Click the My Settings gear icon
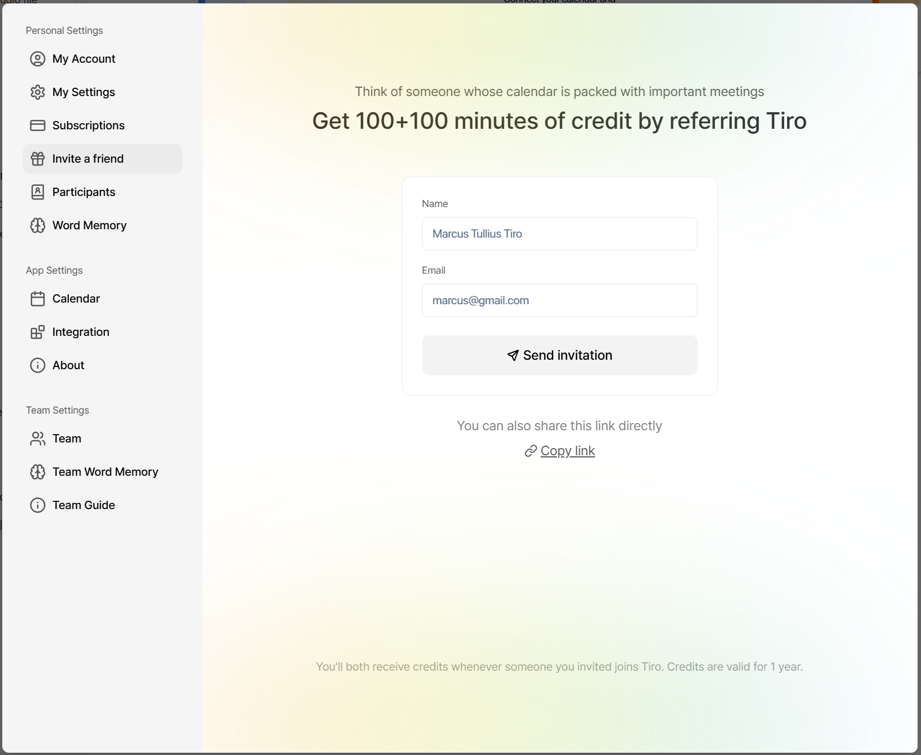This screenshot has height=755, width=921. 37,92
